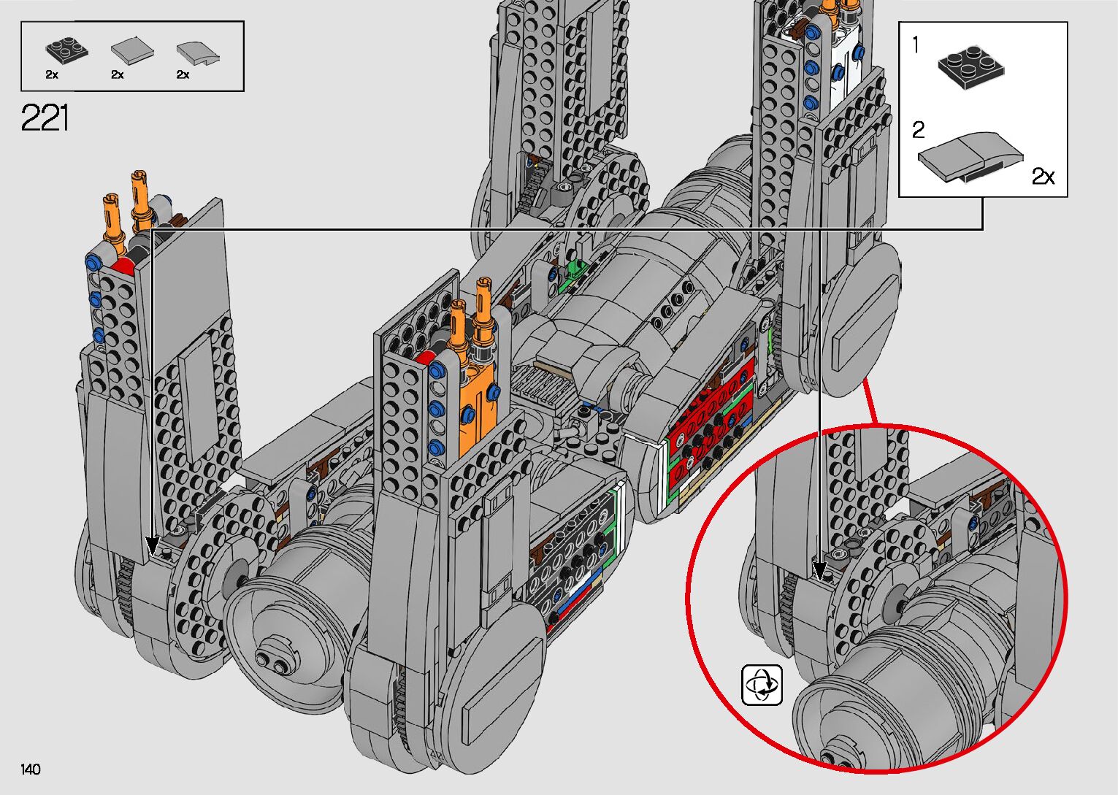Select the black plate in sub-step 1
This screenshot has width=1118, height=795.
coord(970,65)
